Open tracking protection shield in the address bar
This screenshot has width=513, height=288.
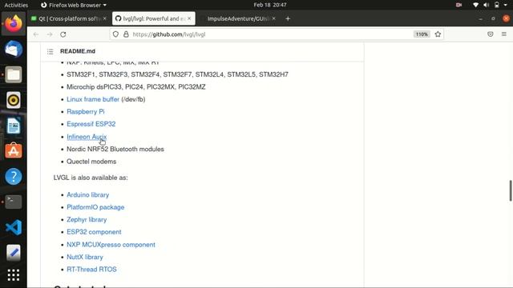point(115,34)
